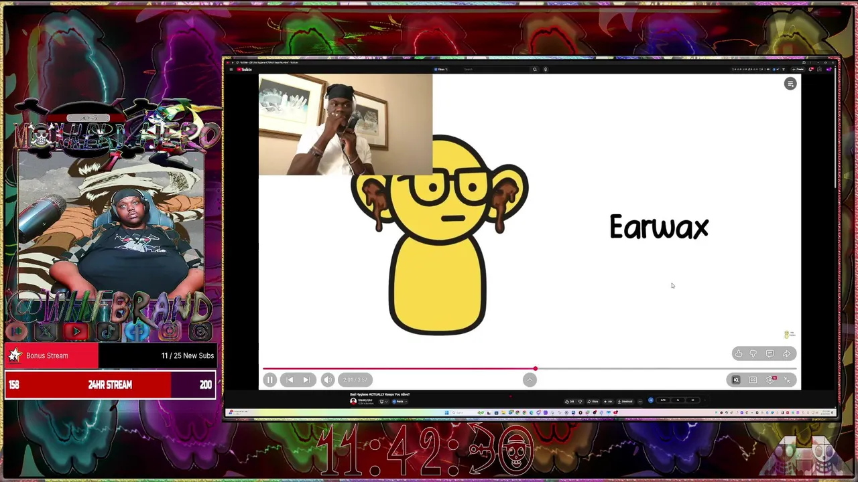Click Download button below the video

(x=625, y=402)
